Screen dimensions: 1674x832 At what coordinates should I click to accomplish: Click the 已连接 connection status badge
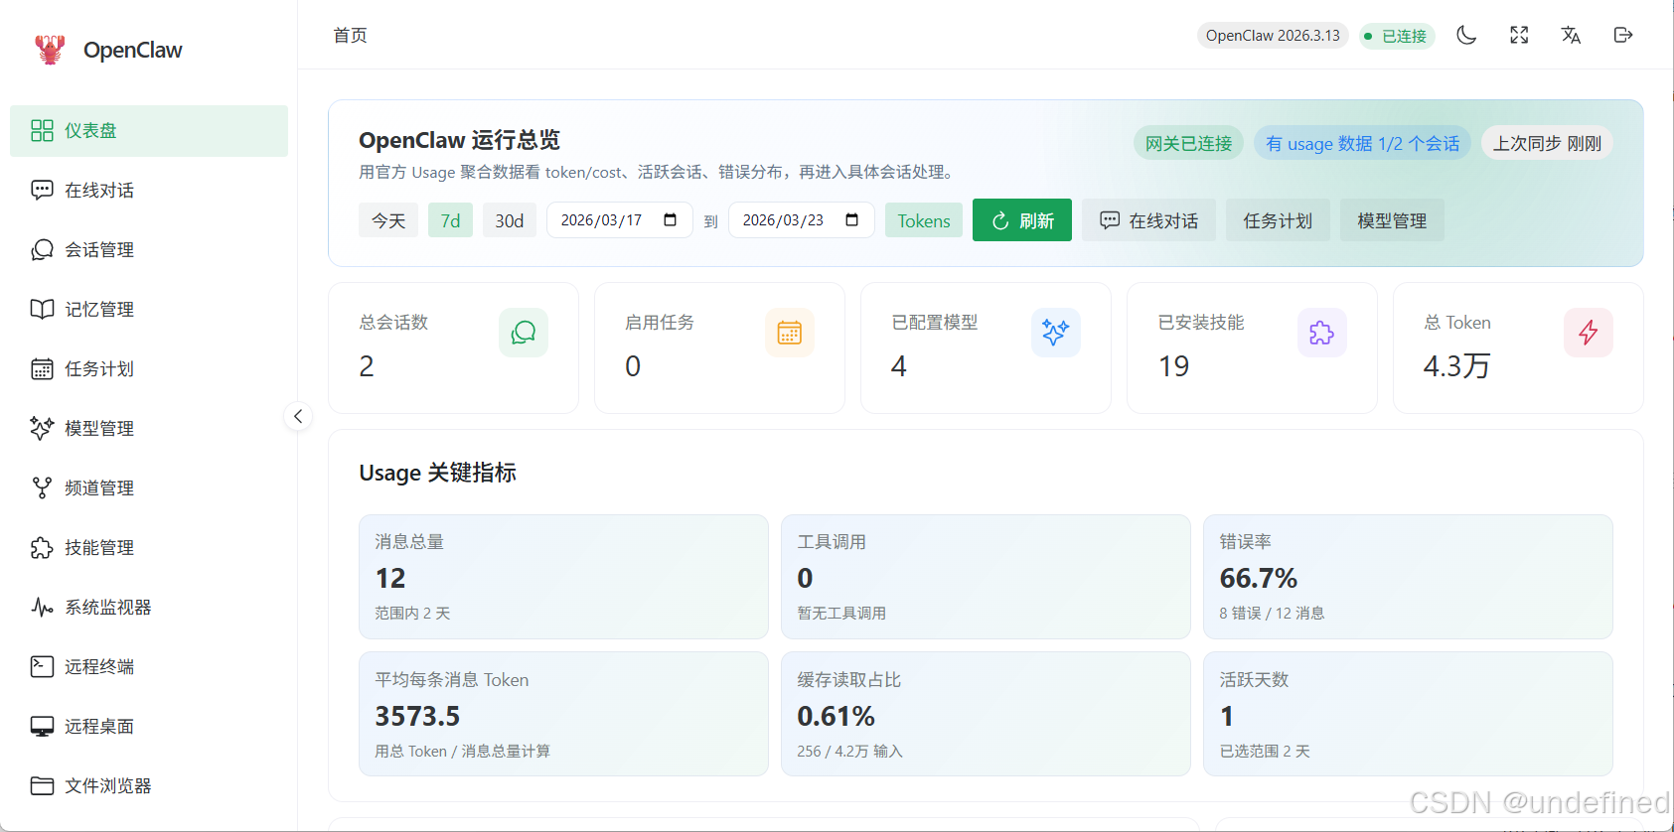(x=1397, y=36)
